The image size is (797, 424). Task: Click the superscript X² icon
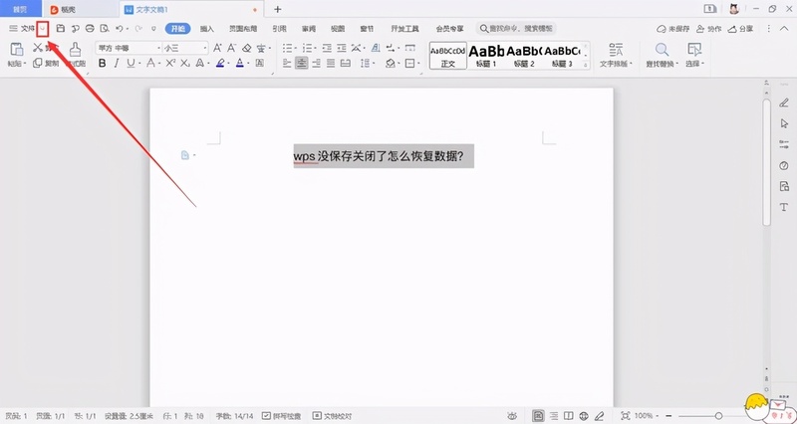point(170,64)
